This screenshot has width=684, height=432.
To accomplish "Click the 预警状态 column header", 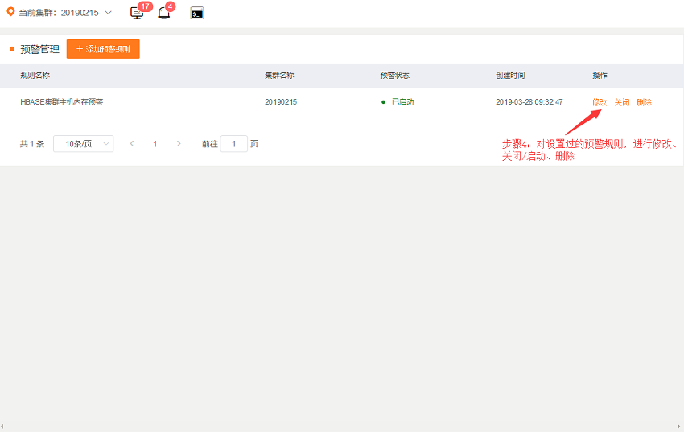I will (395, 76).
